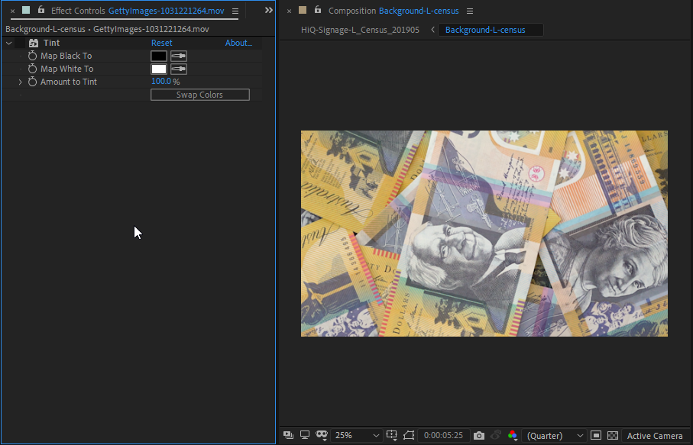Toggle Always Preview This View

tap(288, 435)
